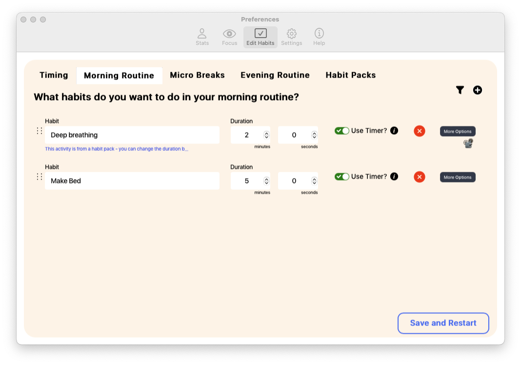Click the video camera icon under More Options
The height and width of the screenshot is (365, 521).
468,143
